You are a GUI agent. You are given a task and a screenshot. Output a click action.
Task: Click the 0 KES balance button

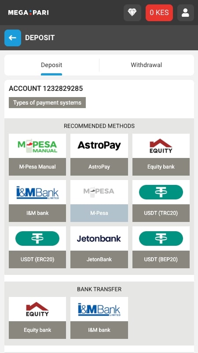click(x=159, y=13)
